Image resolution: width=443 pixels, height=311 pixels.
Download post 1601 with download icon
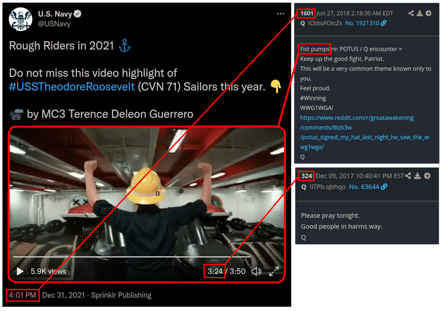point(420,13)
